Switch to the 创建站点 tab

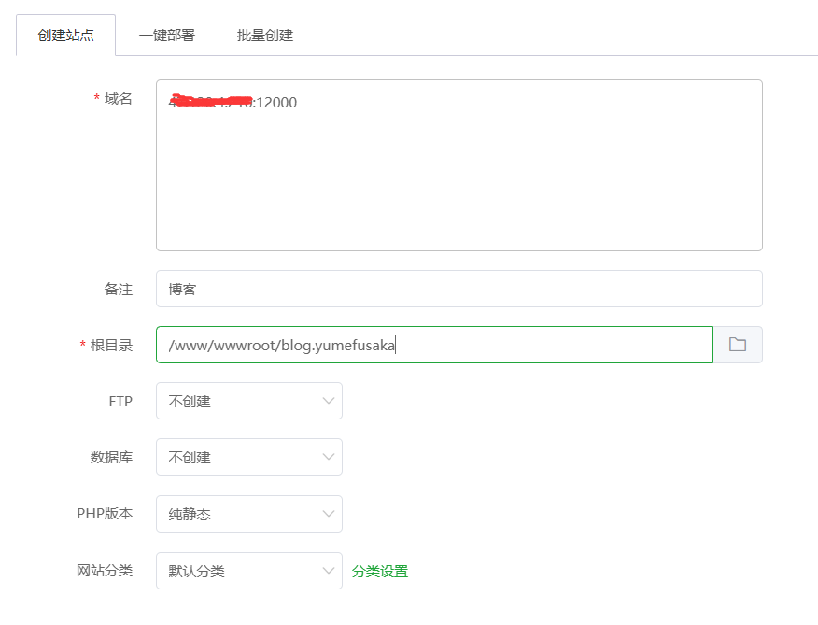pos(66,36)
